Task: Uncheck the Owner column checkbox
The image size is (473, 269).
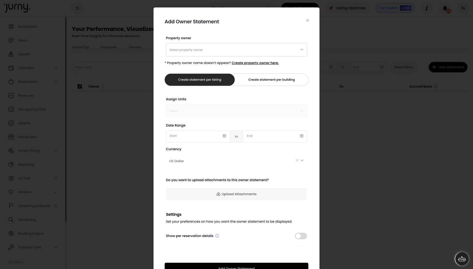Action: coord(79,86)
